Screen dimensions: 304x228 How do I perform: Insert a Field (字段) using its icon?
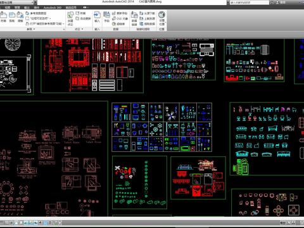106,17
